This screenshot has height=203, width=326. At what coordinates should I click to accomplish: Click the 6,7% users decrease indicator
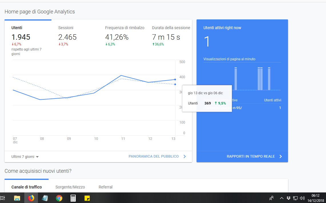pos(16,44)
